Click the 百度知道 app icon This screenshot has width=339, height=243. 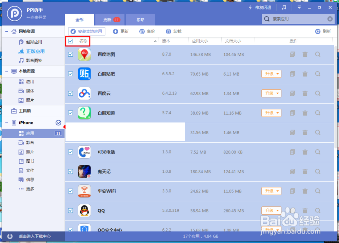(84, 113)
